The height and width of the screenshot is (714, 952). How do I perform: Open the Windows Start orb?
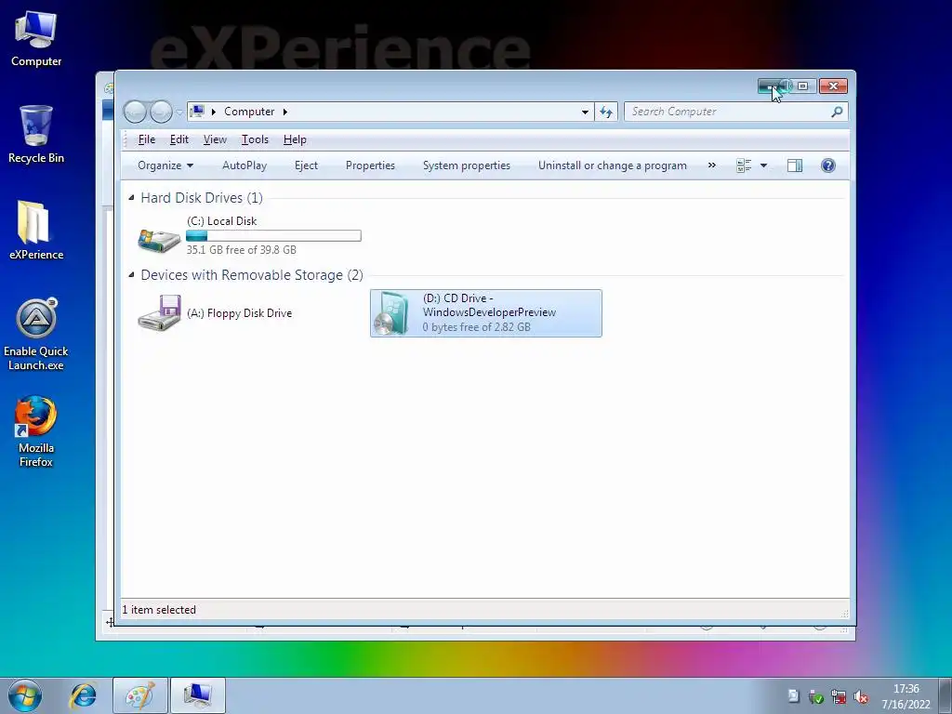click(25, 695)
